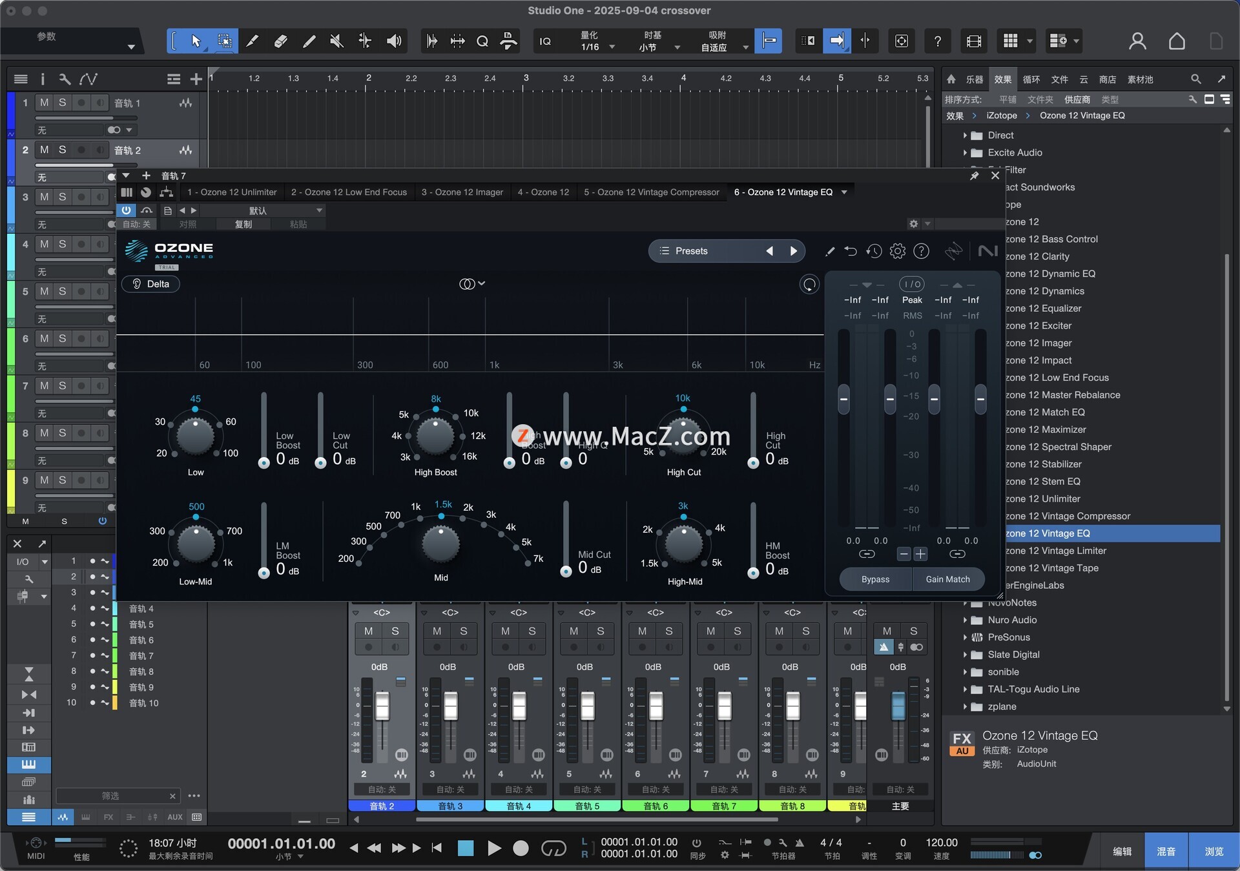
Task: Toggle Ozone Bypass button
Action: 875,579
